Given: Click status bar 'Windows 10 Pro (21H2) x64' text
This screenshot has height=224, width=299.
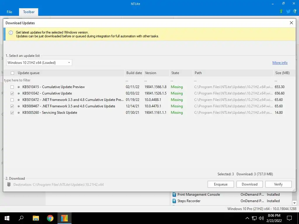Looking at the screenshot, I should tap(262, 209).
